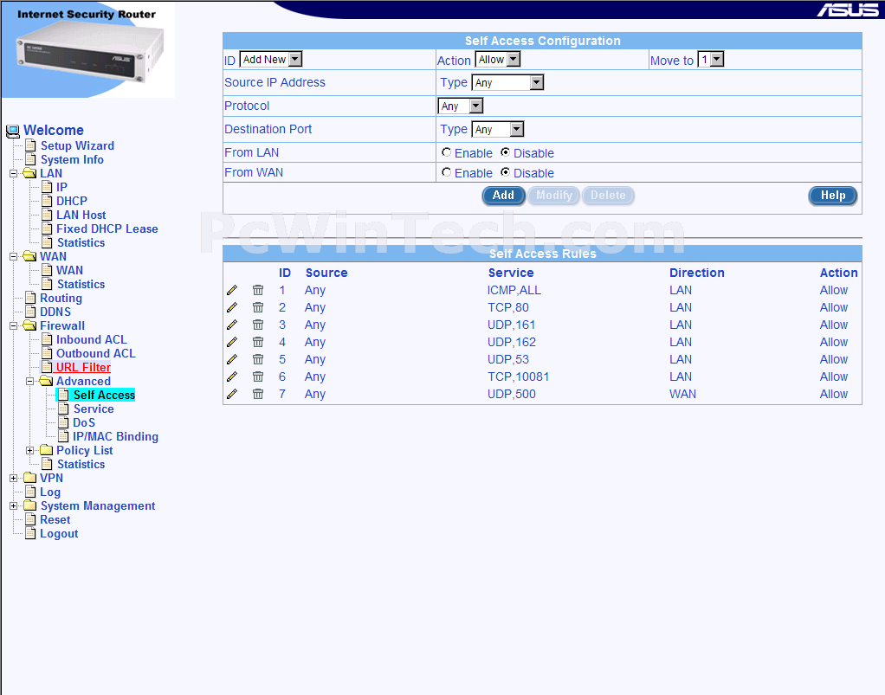Select the highlighted Self Access item
The image size is (885, 695).
(x=104, y=395)
